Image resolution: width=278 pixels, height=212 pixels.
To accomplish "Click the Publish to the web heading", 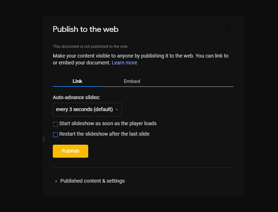I will point(86,29).
